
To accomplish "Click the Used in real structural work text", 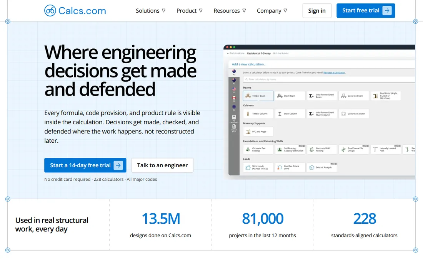I will (52, 224).
